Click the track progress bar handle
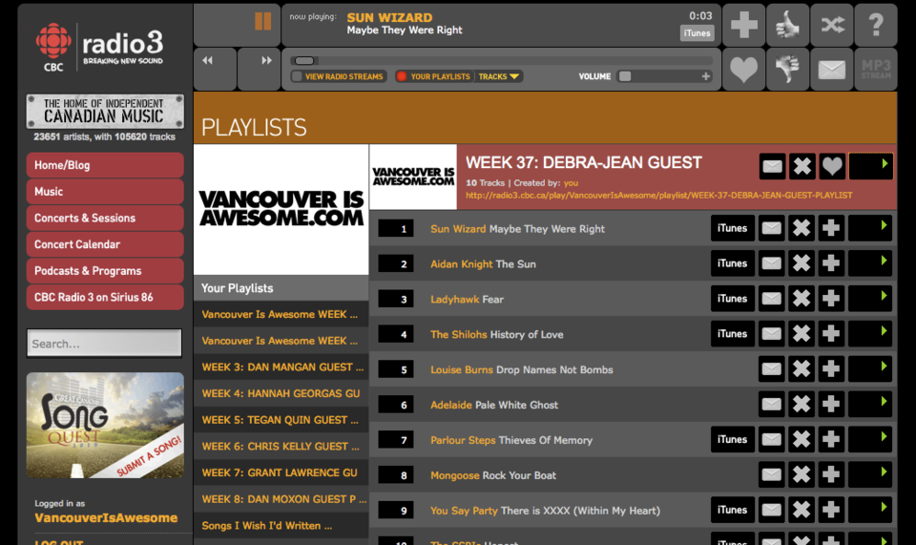Viewport: 916px width, 545px height. pyautogui.click(x=304, y=61)
